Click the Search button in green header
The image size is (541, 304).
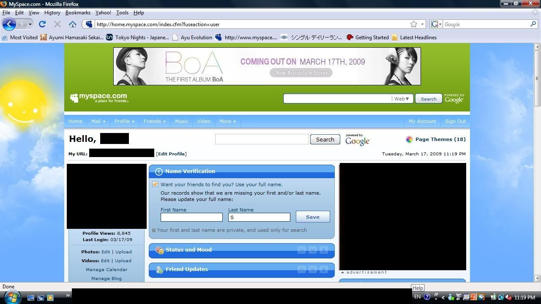pyautogui.click(x=429, y=98)
